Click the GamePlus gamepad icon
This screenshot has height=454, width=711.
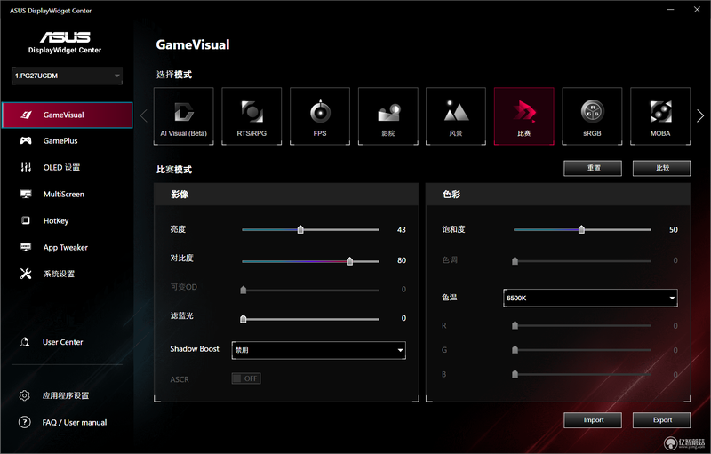(26, 141)
